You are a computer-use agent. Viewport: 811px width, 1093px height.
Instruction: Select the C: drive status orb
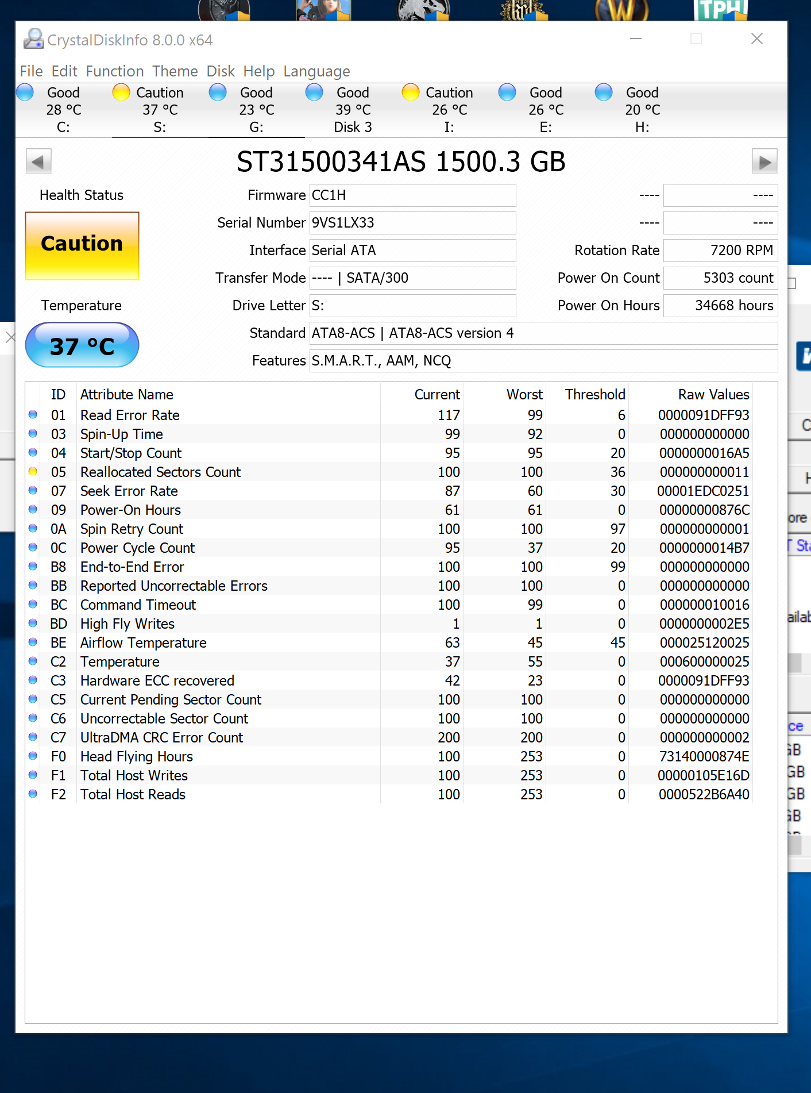25,92
